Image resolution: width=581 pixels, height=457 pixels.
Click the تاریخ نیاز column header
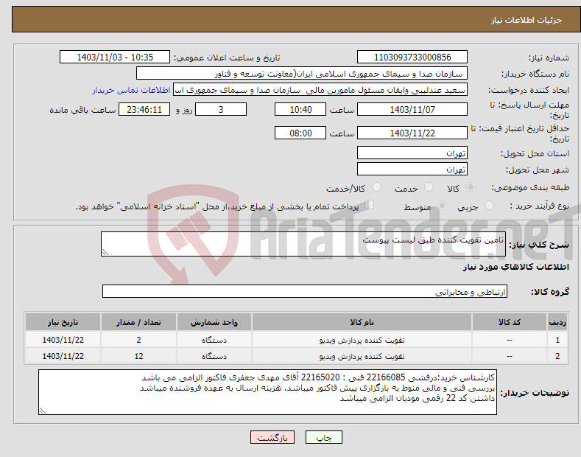coord(63,322)
